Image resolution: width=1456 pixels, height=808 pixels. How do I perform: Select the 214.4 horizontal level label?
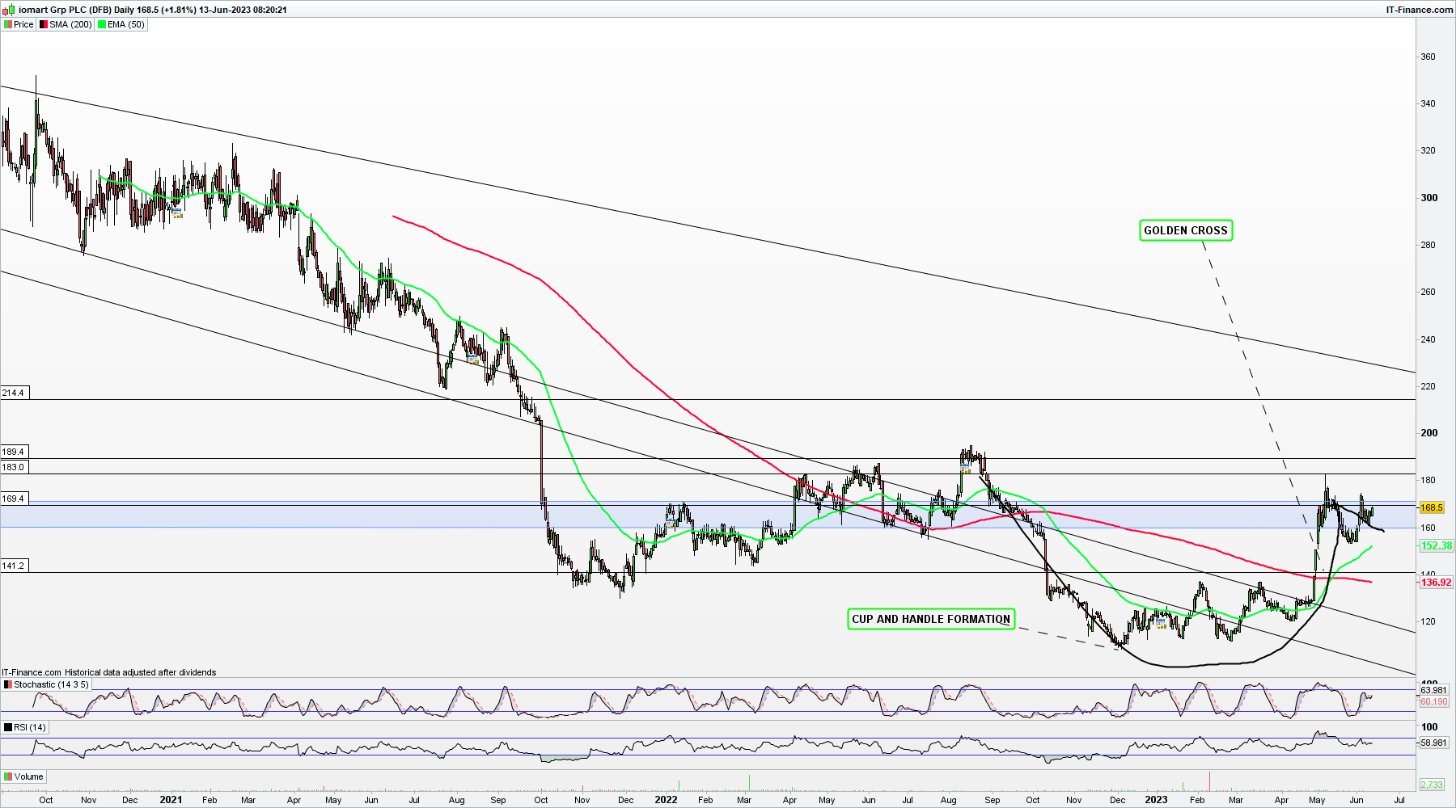pos(13,393)
